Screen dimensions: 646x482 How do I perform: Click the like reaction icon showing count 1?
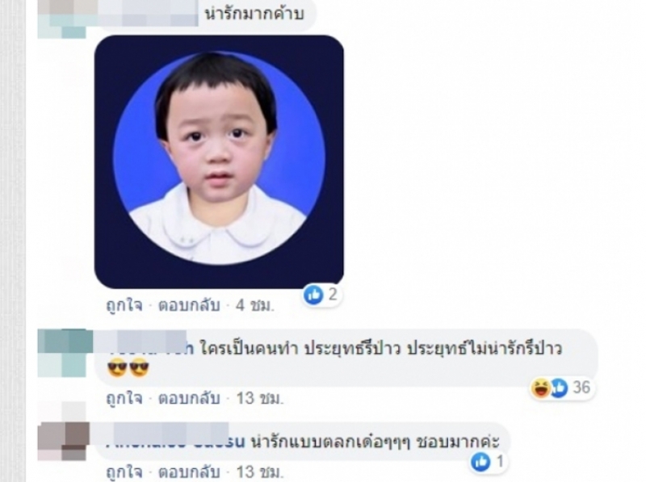pyautogui.click(x=480, y=462)
